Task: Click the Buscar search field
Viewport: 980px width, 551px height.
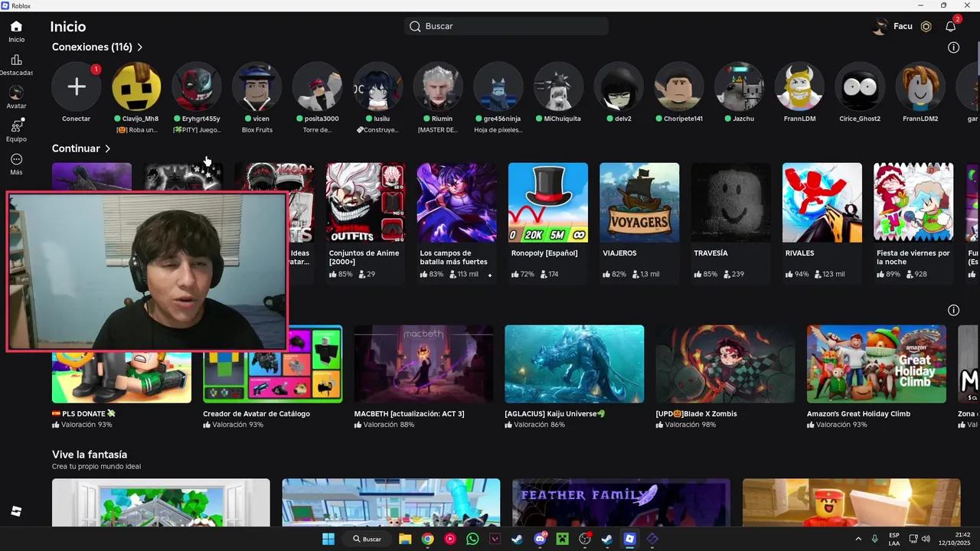Action: coord(506,26)
